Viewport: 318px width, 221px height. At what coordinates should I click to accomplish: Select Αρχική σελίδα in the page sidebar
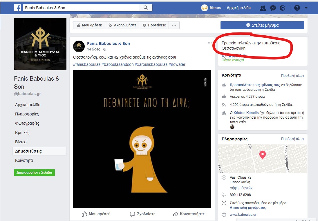click(x=28, y=105)
